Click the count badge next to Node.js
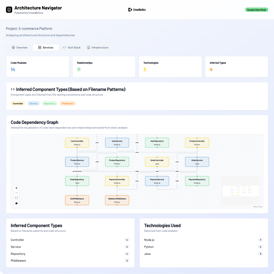The image size is (274, 274). click(x=260, y=239)
